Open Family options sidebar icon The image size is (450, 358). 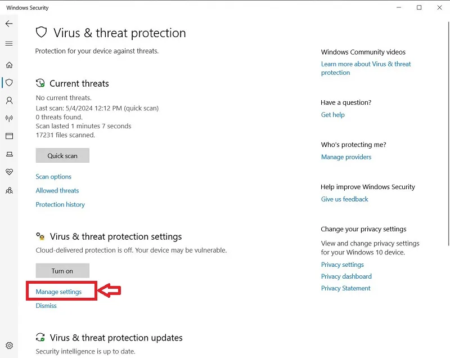(x=9, y=190)
